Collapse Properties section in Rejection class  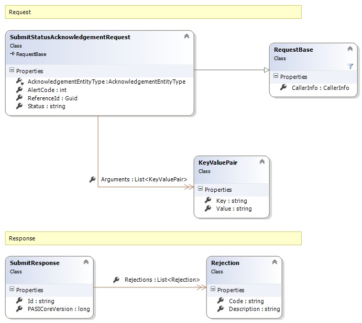coord(213,290)
